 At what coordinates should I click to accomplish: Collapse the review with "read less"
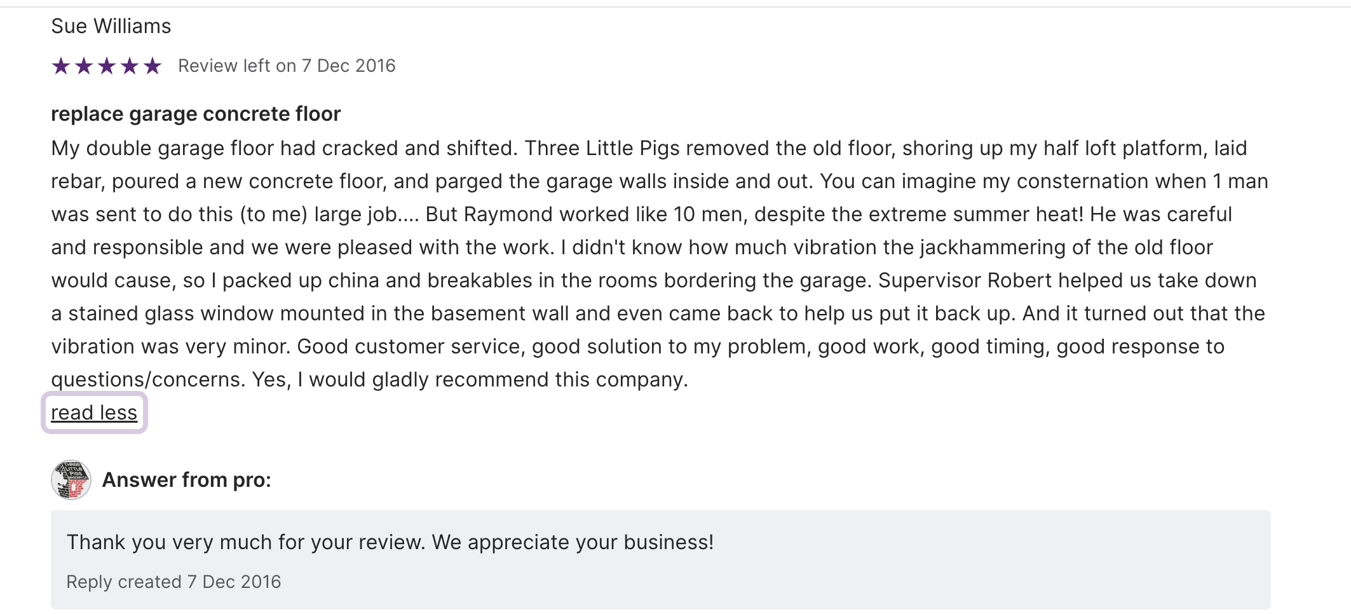tap(94, 413)
